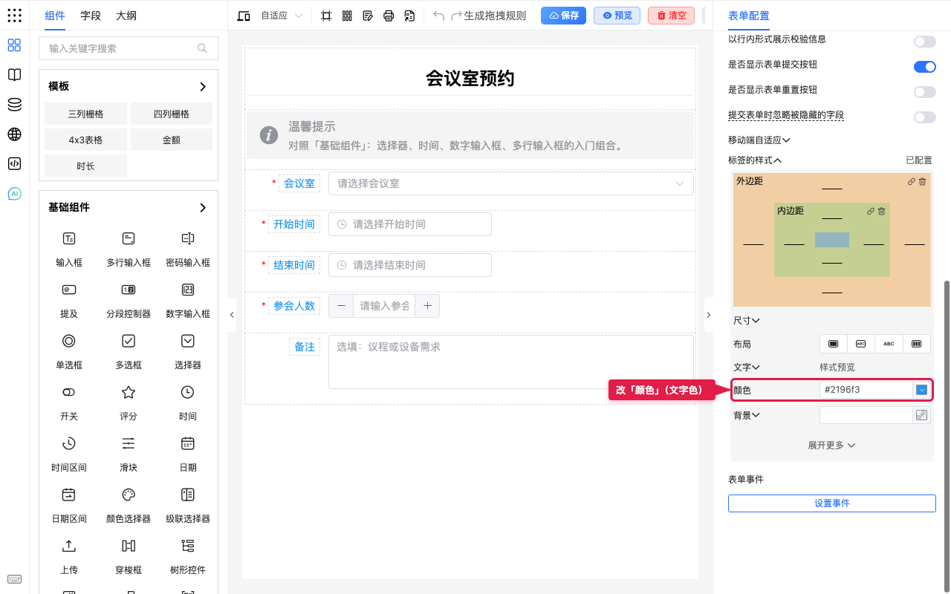The width and height of the screenshot is (951, 594).
Task: Click 展开更多 to show more styles
Action: pos(832,446)
